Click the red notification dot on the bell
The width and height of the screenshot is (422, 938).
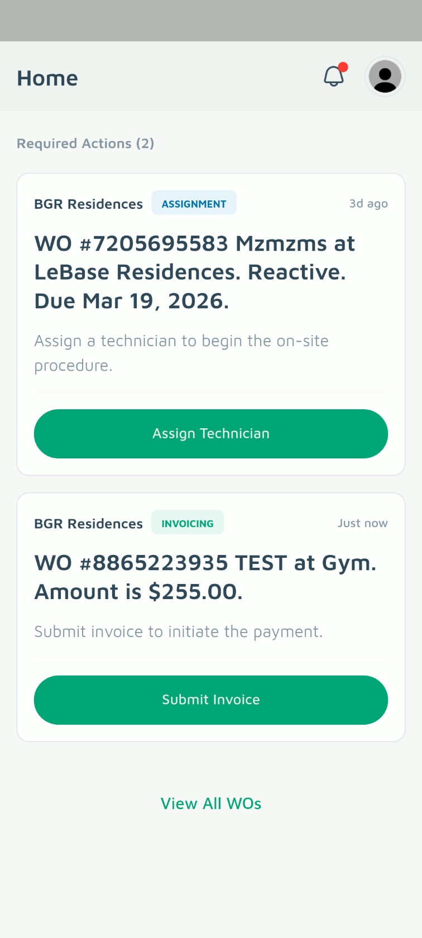pyautogui.click(x=343, y=68)
